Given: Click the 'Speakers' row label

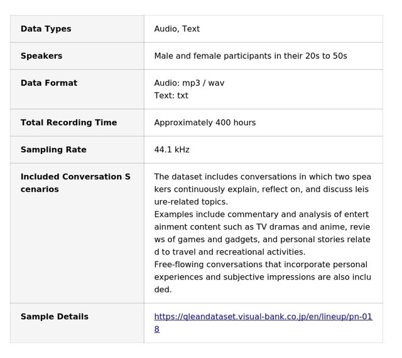Looking at the screenshot, I should click(x=41, y=56).
